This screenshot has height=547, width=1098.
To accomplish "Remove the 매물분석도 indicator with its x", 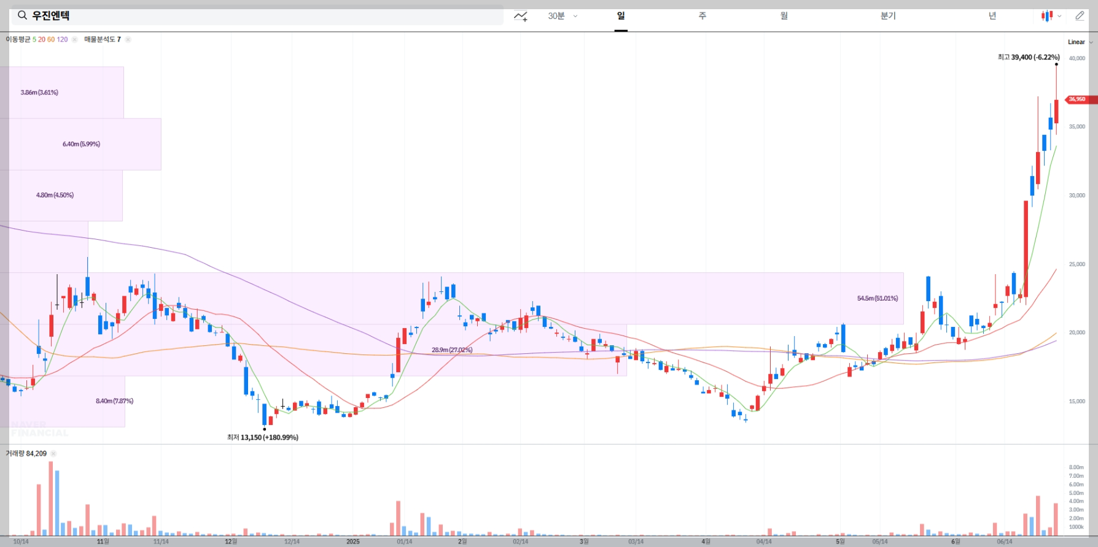I will (128, 39).
